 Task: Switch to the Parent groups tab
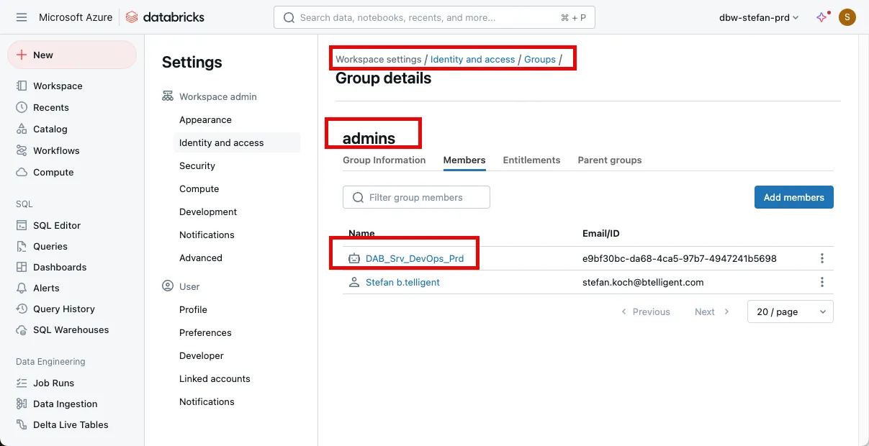(x=609, y=160)
